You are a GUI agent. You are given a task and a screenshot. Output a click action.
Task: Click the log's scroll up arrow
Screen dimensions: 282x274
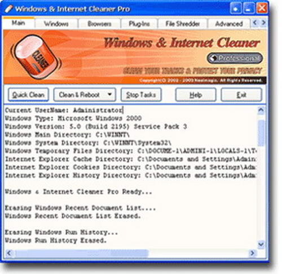[x=261, y=110]
